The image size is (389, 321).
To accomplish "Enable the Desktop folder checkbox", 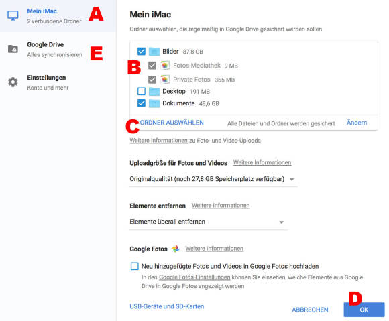I will click(x=142, y=91).
